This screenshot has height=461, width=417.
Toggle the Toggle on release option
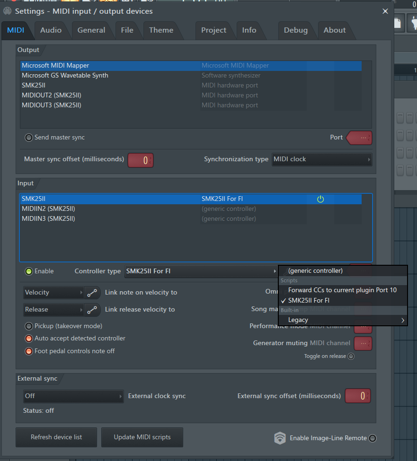point(351,357)
